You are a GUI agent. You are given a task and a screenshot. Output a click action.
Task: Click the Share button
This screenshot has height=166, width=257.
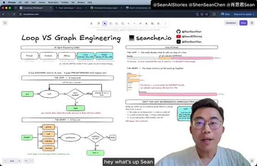(x=243, y=23)
